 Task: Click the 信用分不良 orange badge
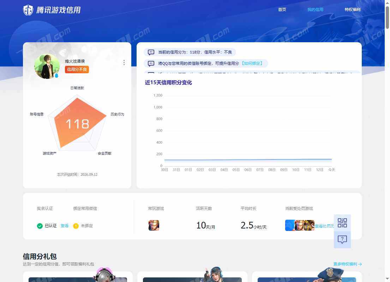pyautogui.click(x=77, y=69)
